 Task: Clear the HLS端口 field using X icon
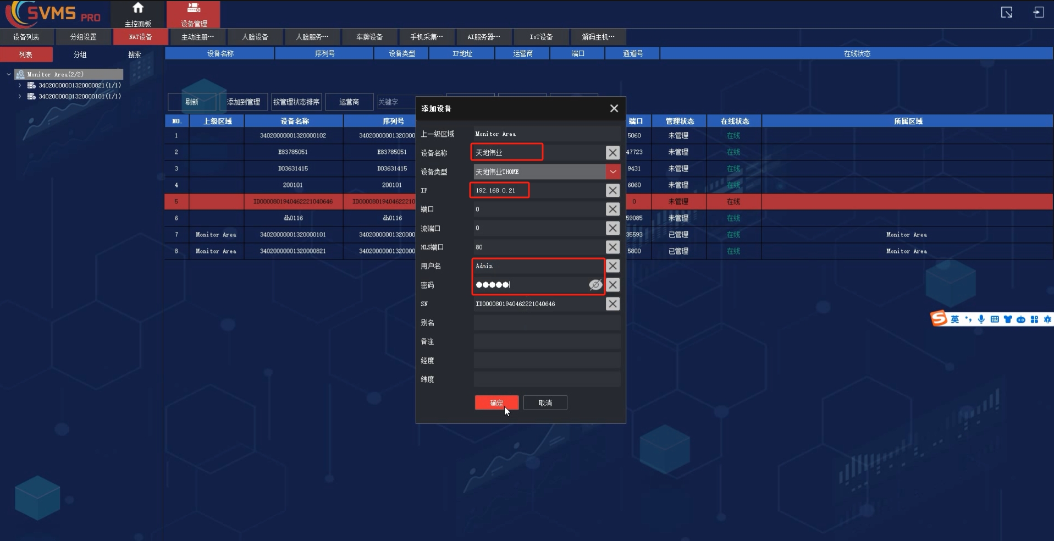612,247
